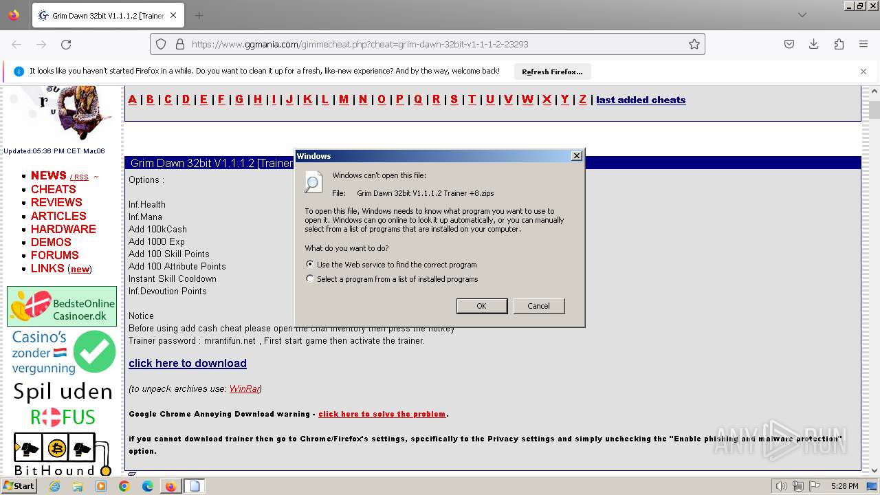
Task: Click the Refresh Firefox button
Action: click(552, 71)
